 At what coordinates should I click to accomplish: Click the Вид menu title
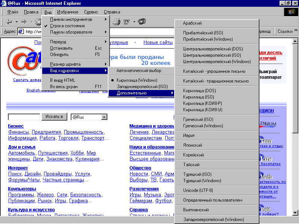click(x=48, y=12)
